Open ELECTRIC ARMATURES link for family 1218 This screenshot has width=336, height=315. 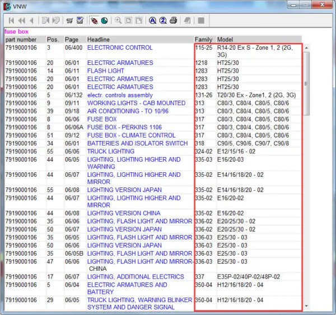[120, 63]
